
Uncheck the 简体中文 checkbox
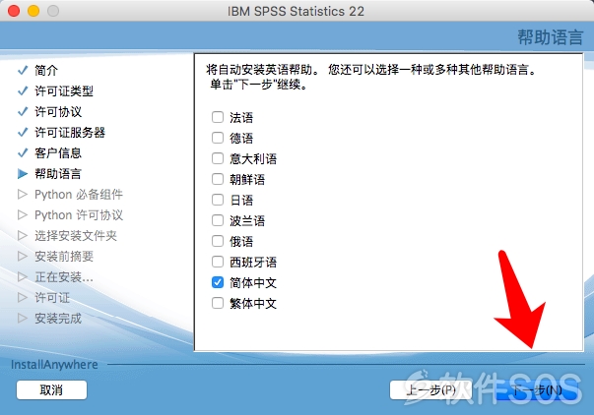point(218,282)
